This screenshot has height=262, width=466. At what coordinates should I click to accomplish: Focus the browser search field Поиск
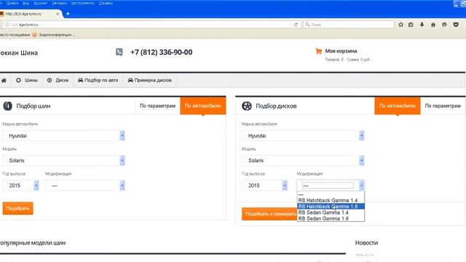click(349, 25)
